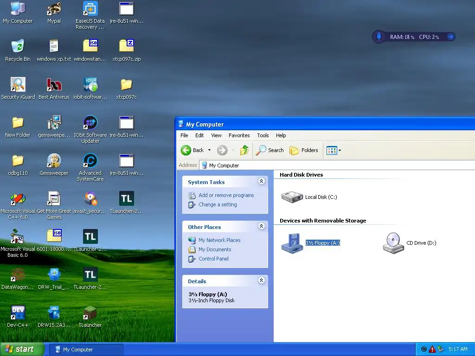
Task: Open the Back history dropdown arrow
Action: [x=209, y=150]
